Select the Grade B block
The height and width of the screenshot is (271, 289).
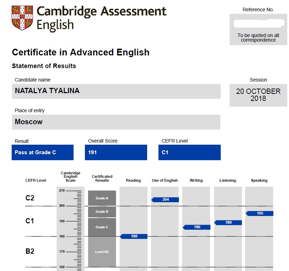click(102, 212)
